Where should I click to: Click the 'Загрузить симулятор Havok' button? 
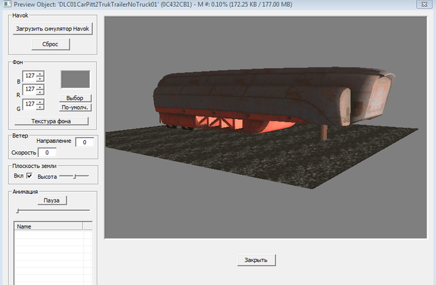click(x=52, y=29)
